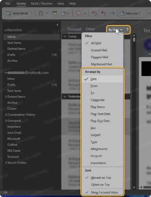Arrange by Flag: Due Date
Screen dimensions: 151x197
(x=102, y=121)
